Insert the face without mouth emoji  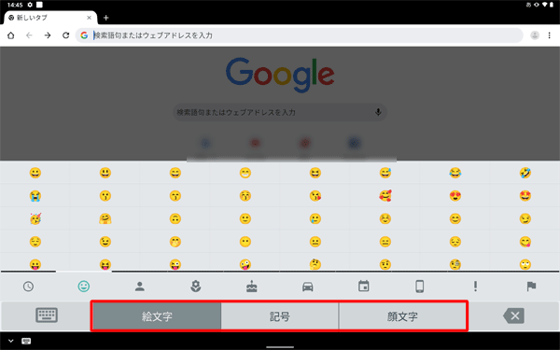click(245, 242)
